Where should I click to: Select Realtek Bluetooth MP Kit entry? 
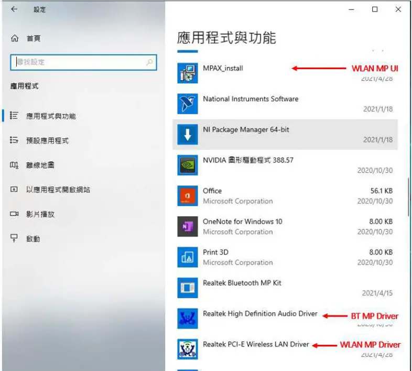242,283
